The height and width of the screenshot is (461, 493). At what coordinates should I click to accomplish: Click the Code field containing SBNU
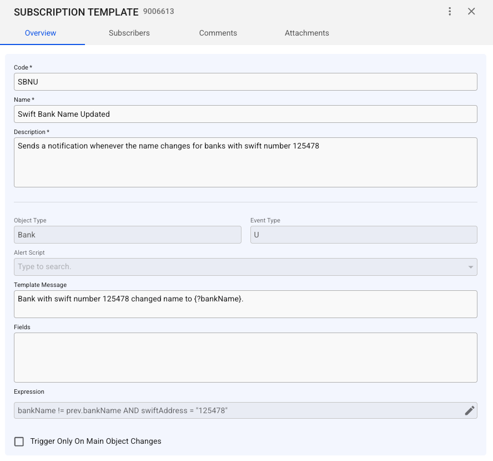point(245,82)
